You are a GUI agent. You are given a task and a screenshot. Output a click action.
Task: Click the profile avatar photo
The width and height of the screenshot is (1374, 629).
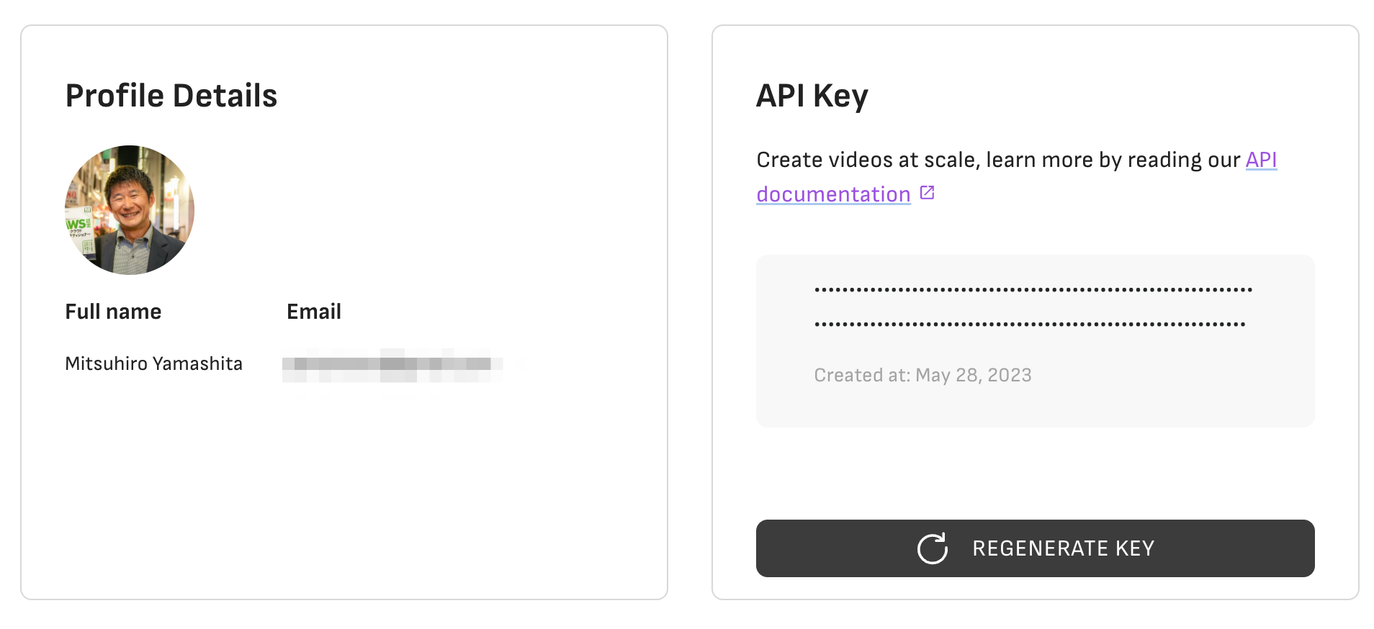[130, 210]
